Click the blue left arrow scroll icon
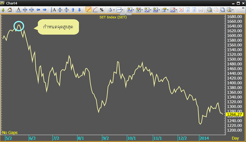The height and width of the screenshot is (142, 246). pyautogui.click(x=38, y=10)
